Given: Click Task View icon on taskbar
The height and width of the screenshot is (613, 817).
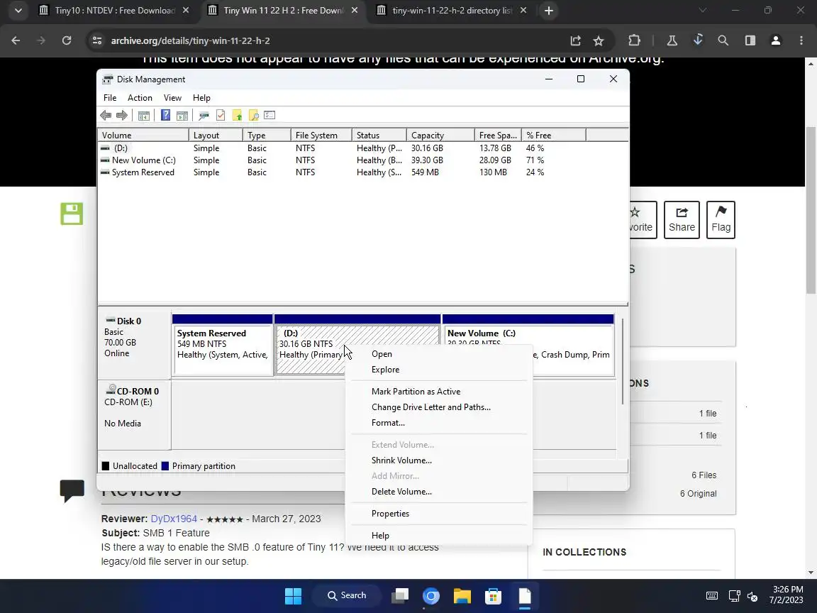Looking at the screenshot, I should [400, 596].
